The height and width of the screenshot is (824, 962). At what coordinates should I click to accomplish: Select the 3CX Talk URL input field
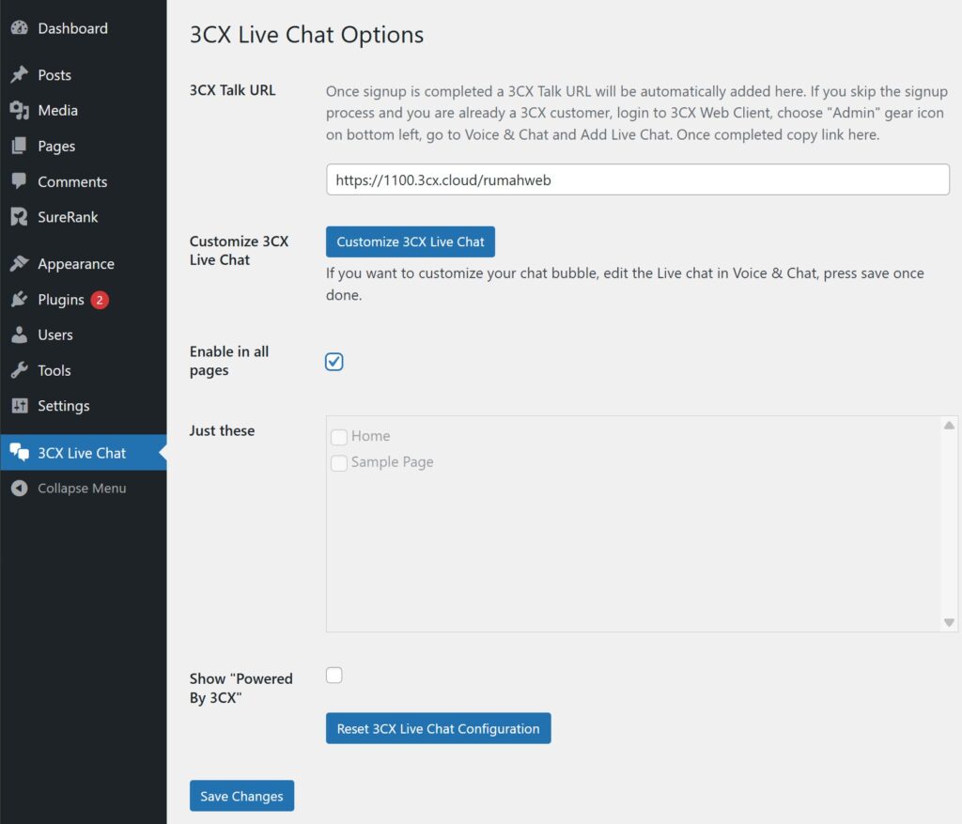tap(637, 179)
